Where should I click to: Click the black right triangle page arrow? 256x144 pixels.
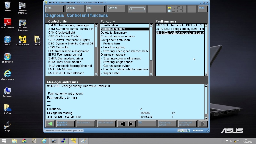[131, 124]
